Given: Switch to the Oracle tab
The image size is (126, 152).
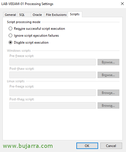Looking at the screenshot, I should tap(37, 15).
